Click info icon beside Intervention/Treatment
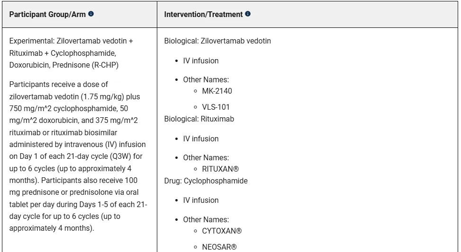This screenshot has height=252, width=461. [248, 14]
